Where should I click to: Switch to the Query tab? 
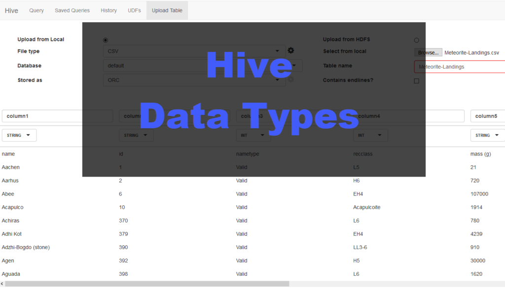[x=36, y=10]
